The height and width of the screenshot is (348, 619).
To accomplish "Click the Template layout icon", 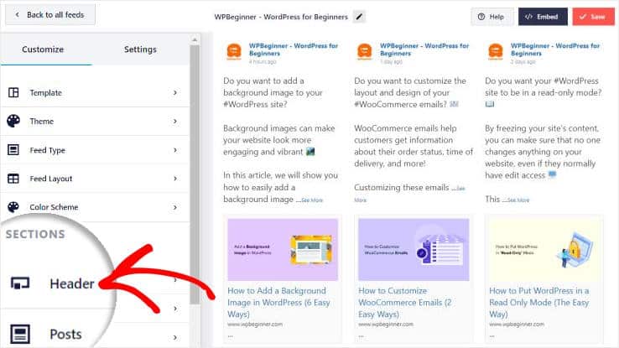I will (x=13, y=92).
